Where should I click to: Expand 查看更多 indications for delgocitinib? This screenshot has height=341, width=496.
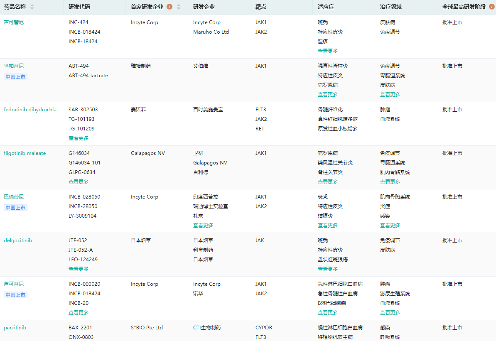pos(328,269)
